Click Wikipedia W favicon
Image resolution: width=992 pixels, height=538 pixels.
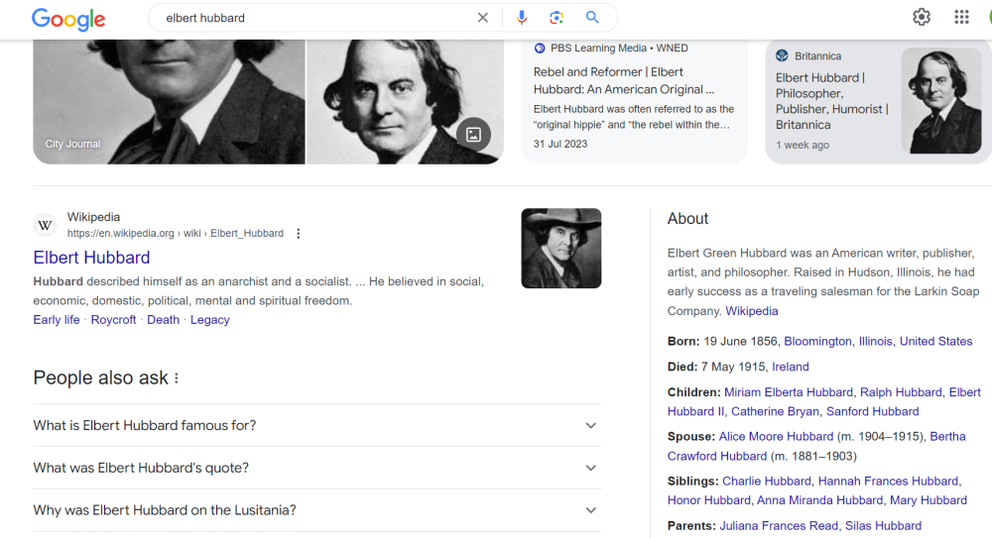tap(45, 225)
